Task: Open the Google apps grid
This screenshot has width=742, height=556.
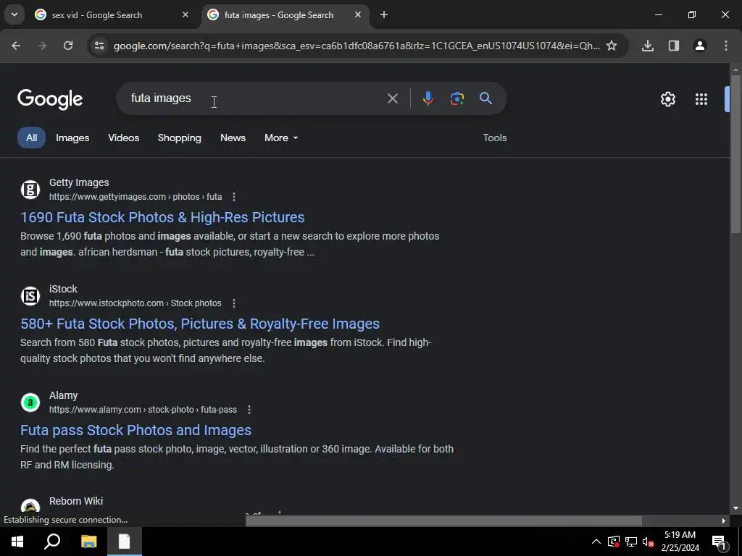Action: [x=701, y=99]
